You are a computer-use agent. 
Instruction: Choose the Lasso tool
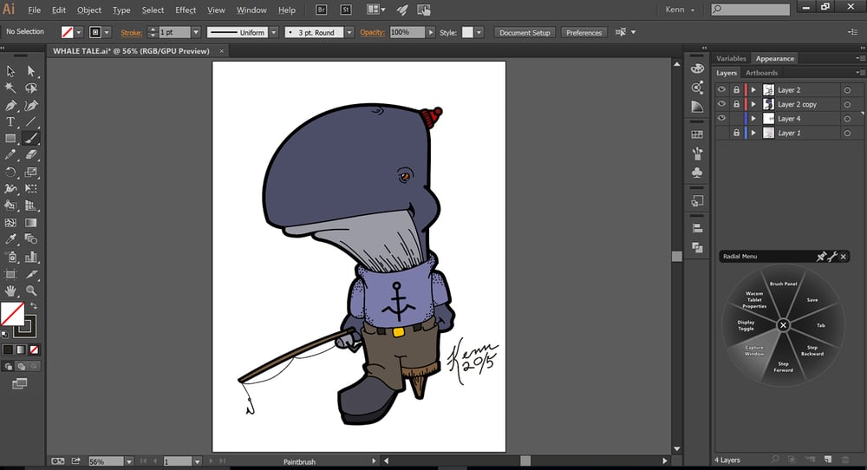click(x=31, y=88)
